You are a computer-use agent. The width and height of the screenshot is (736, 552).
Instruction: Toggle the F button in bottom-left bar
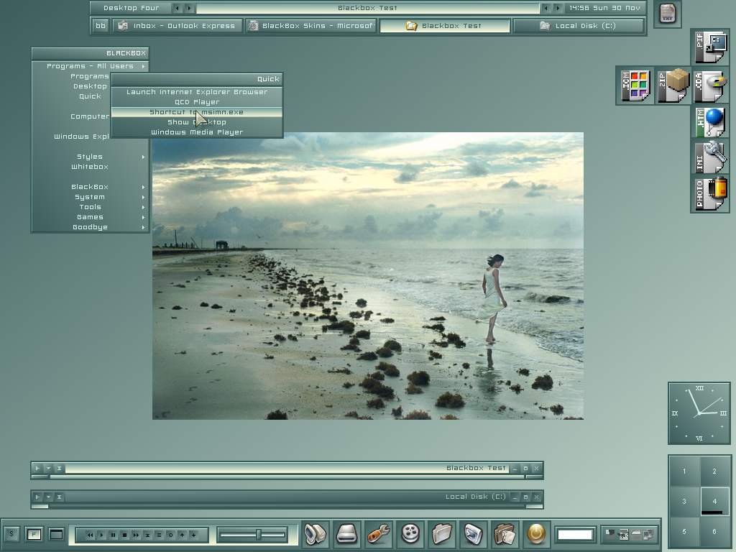[33, 534]
